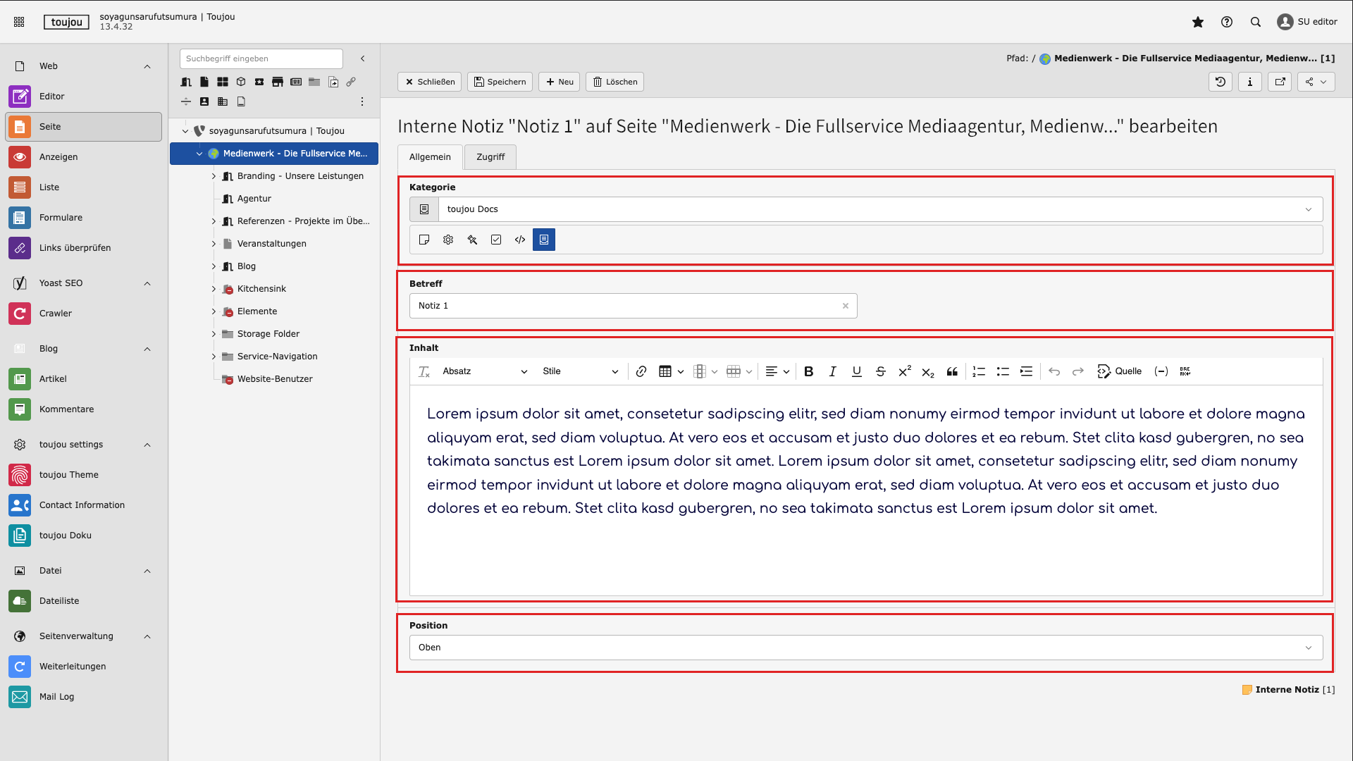Click the Neu button
The height and width of the screenshot is (761, 1353).
559,82
